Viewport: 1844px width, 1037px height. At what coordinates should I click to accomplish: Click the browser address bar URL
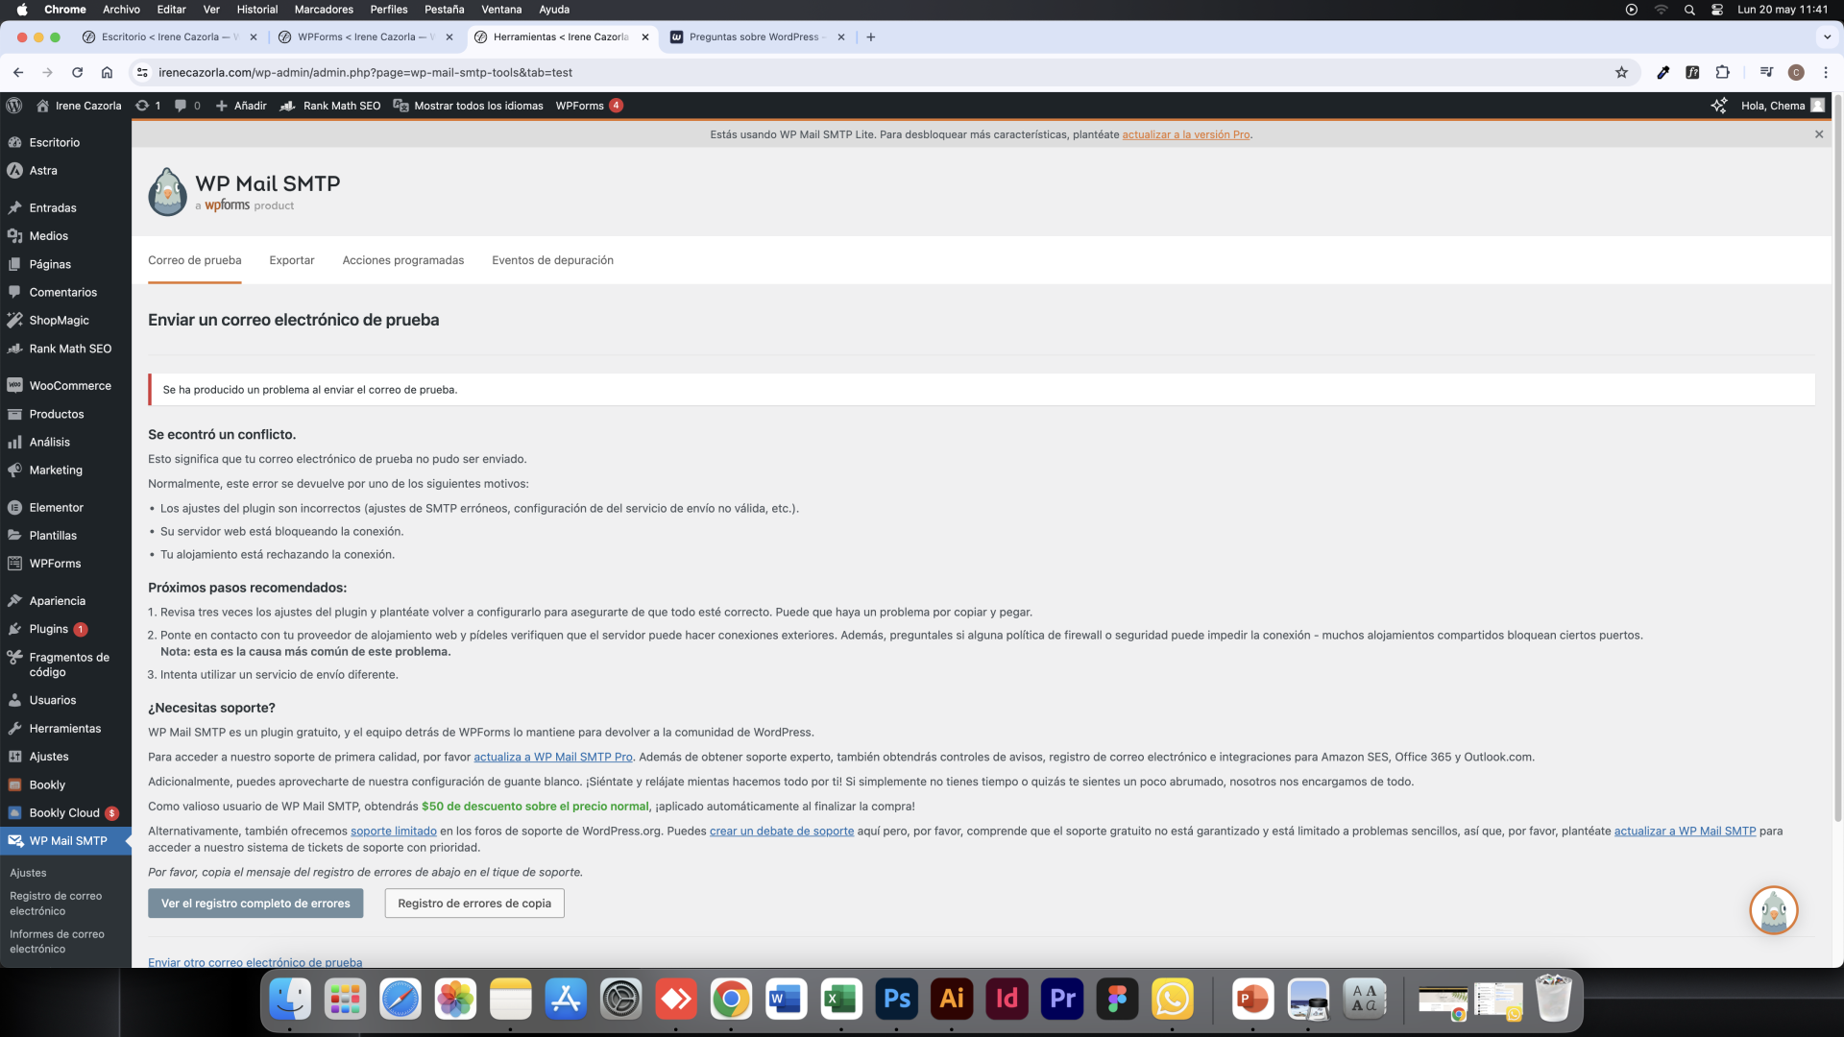coord(365,72)
